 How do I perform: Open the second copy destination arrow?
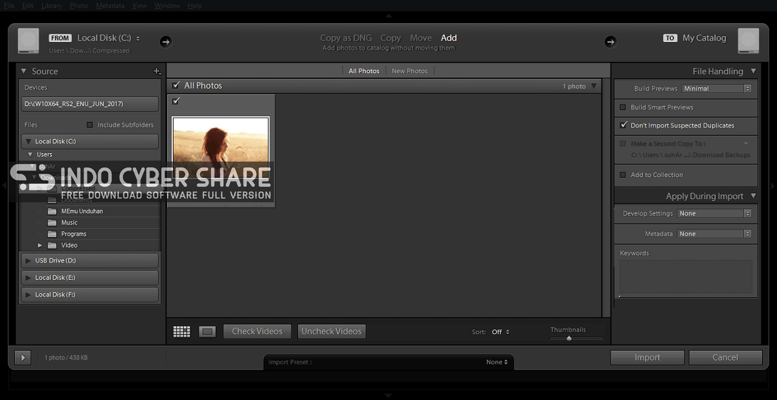tap(747, 143)
